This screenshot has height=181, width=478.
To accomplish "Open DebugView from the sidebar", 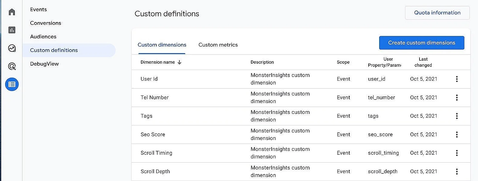I will tap(44, 64).
